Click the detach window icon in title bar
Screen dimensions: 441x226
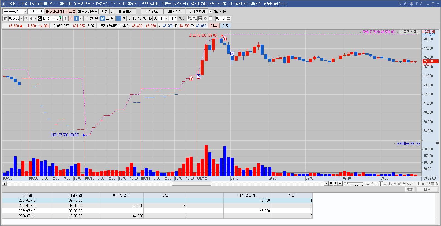click(x=400, y=4)
